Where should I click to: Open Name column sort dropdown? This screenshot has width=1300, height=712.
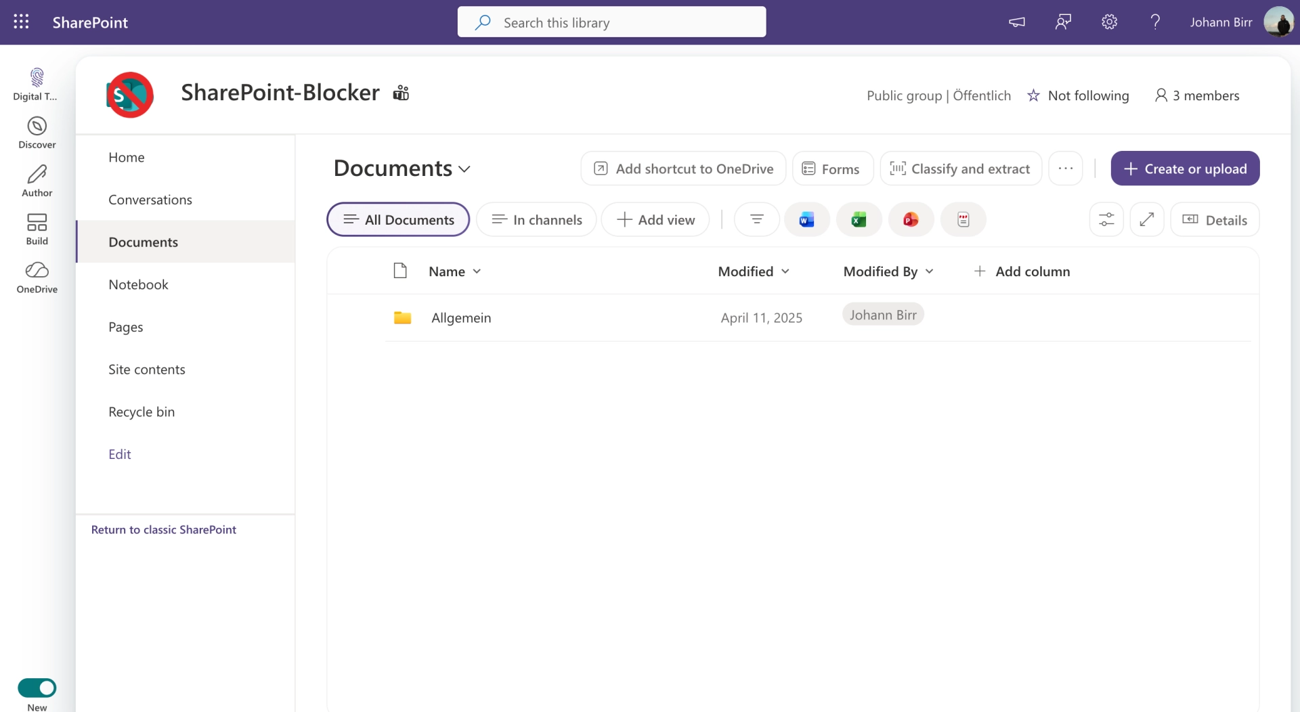coord(477,271)
